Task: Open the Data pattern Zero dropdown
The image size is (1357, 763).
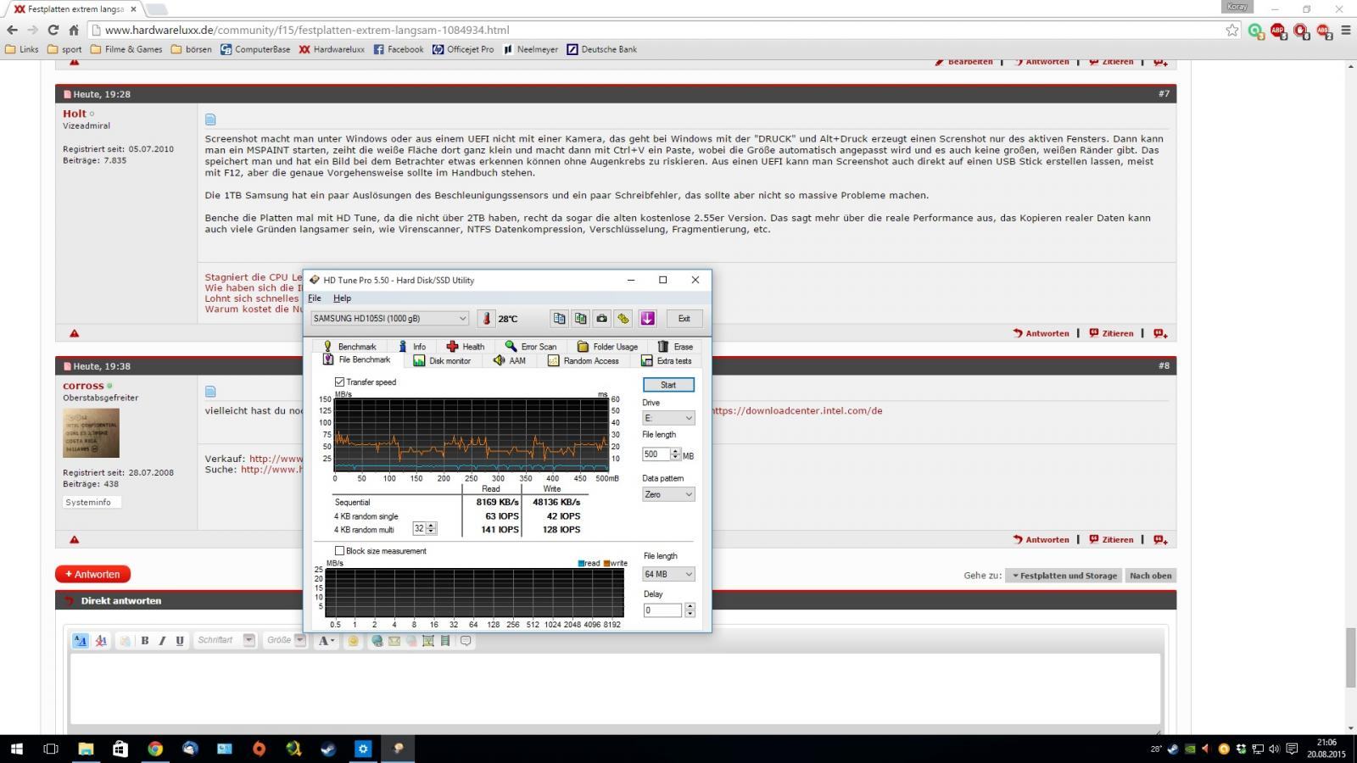Action: click(x=668, y=494)
